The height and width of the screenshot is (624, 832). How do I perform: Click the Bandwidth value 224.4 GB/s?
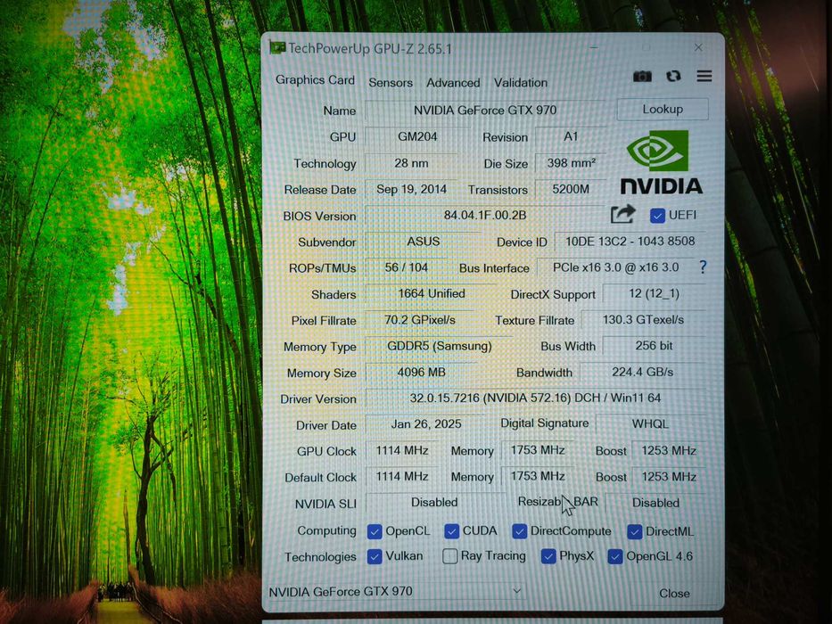click(x=643, y=372)
